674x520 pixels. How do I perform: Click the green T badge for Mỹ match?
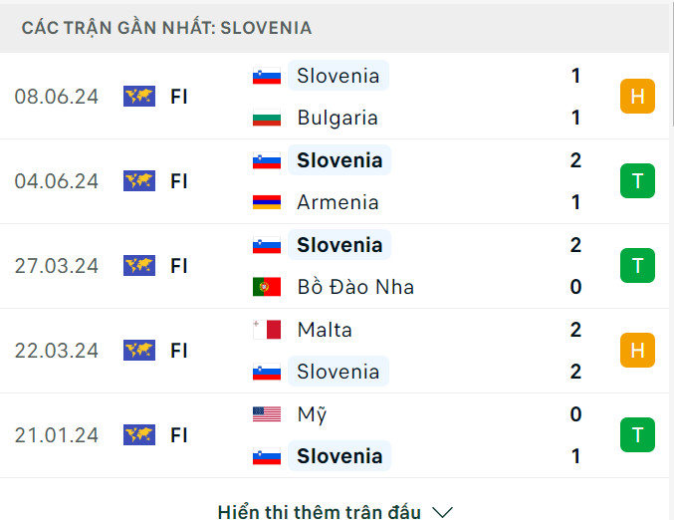(x=637, y=435)
